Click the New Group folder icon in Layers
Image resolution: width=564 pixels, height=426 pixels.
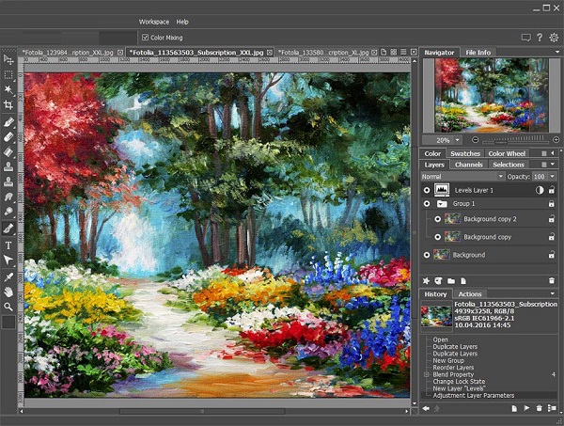pos(451,281)
